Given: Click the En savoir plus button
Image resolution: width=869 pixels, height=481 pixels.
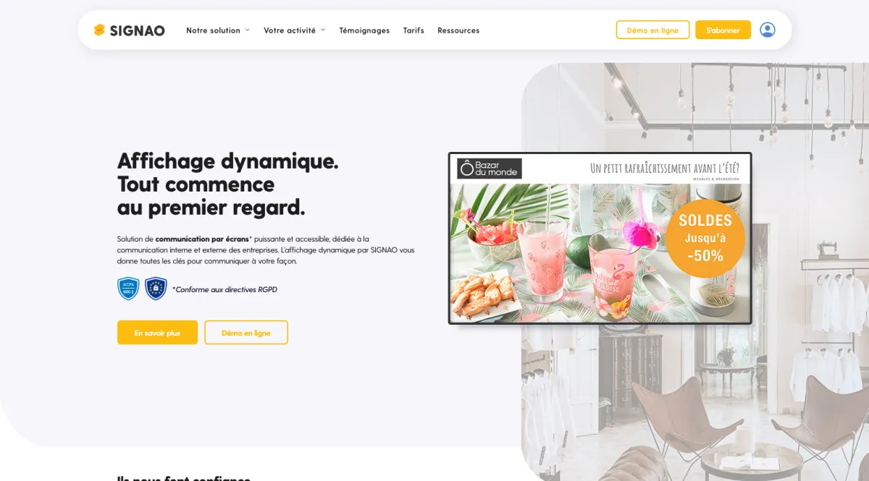Looking at the screenshot, I should pos(157,333).
